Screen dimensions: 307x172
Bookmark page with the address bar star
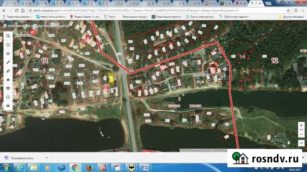coord(288,11)
